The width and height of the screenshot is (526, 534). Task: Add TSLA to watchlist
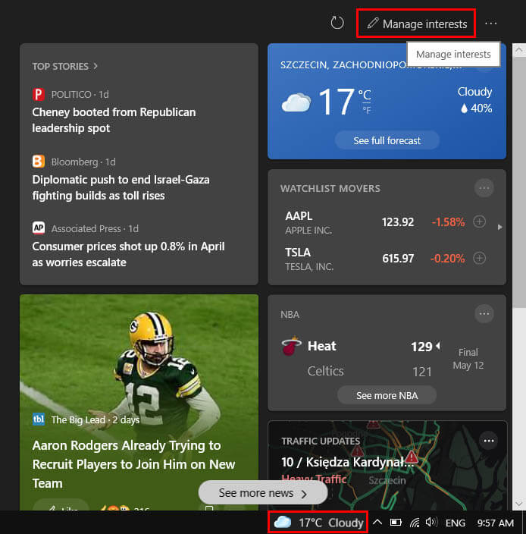coord(480,258)
